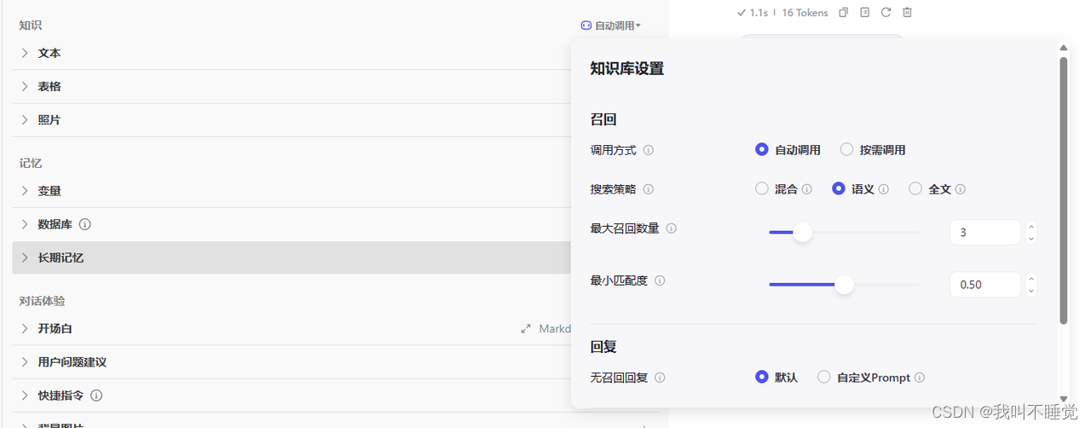Click the 知识 section label
This screenshot has width=1091, height=428.
tap(31, 26)
